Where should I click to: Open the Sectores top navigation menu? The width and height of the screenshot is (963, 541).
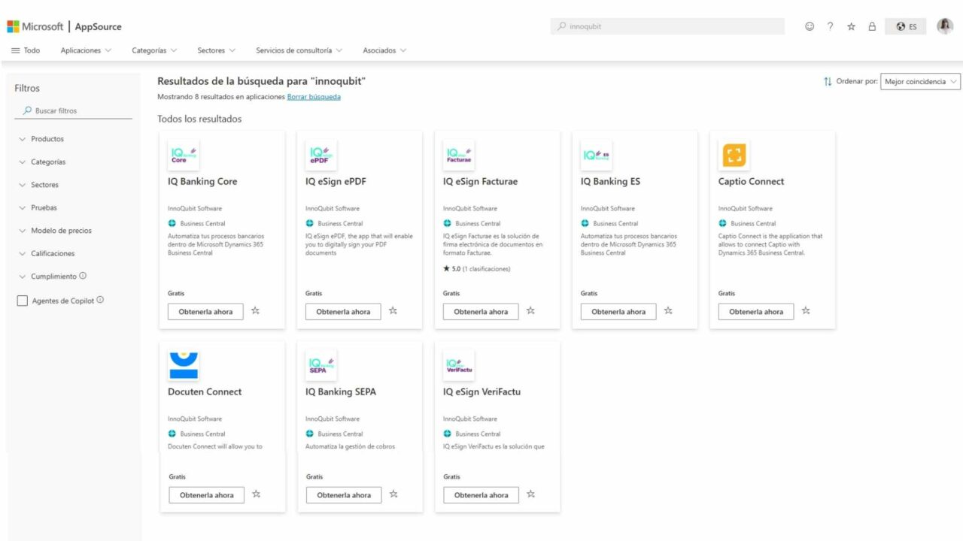tap(216, 50)
